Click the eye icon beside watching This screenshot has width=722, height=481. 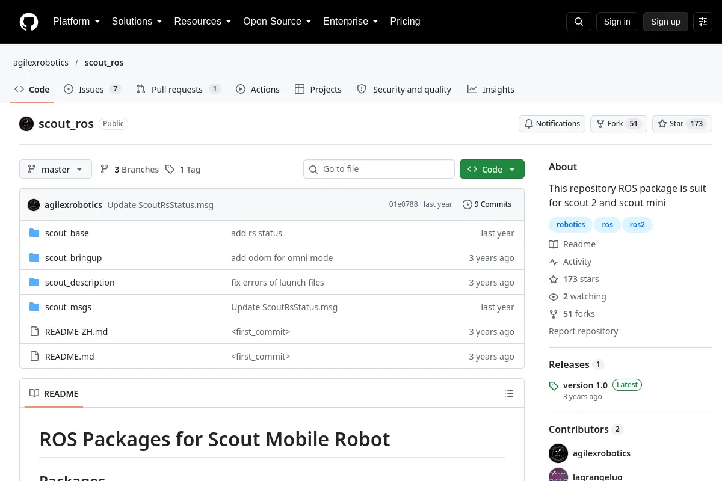tap(554, 296)
